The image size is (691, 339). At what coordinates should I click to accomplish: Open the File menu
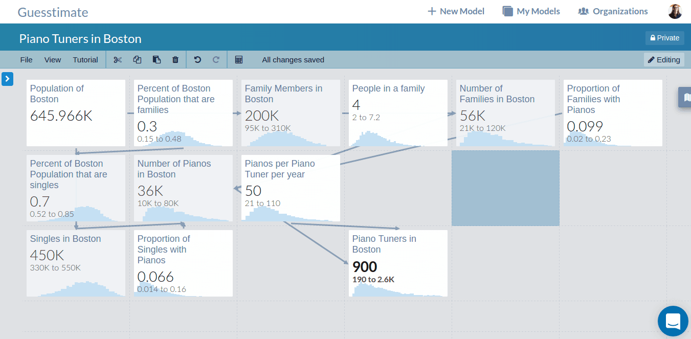point(26,60)
